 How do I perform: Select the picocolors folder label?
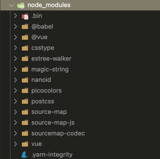(x=46, y=91)
